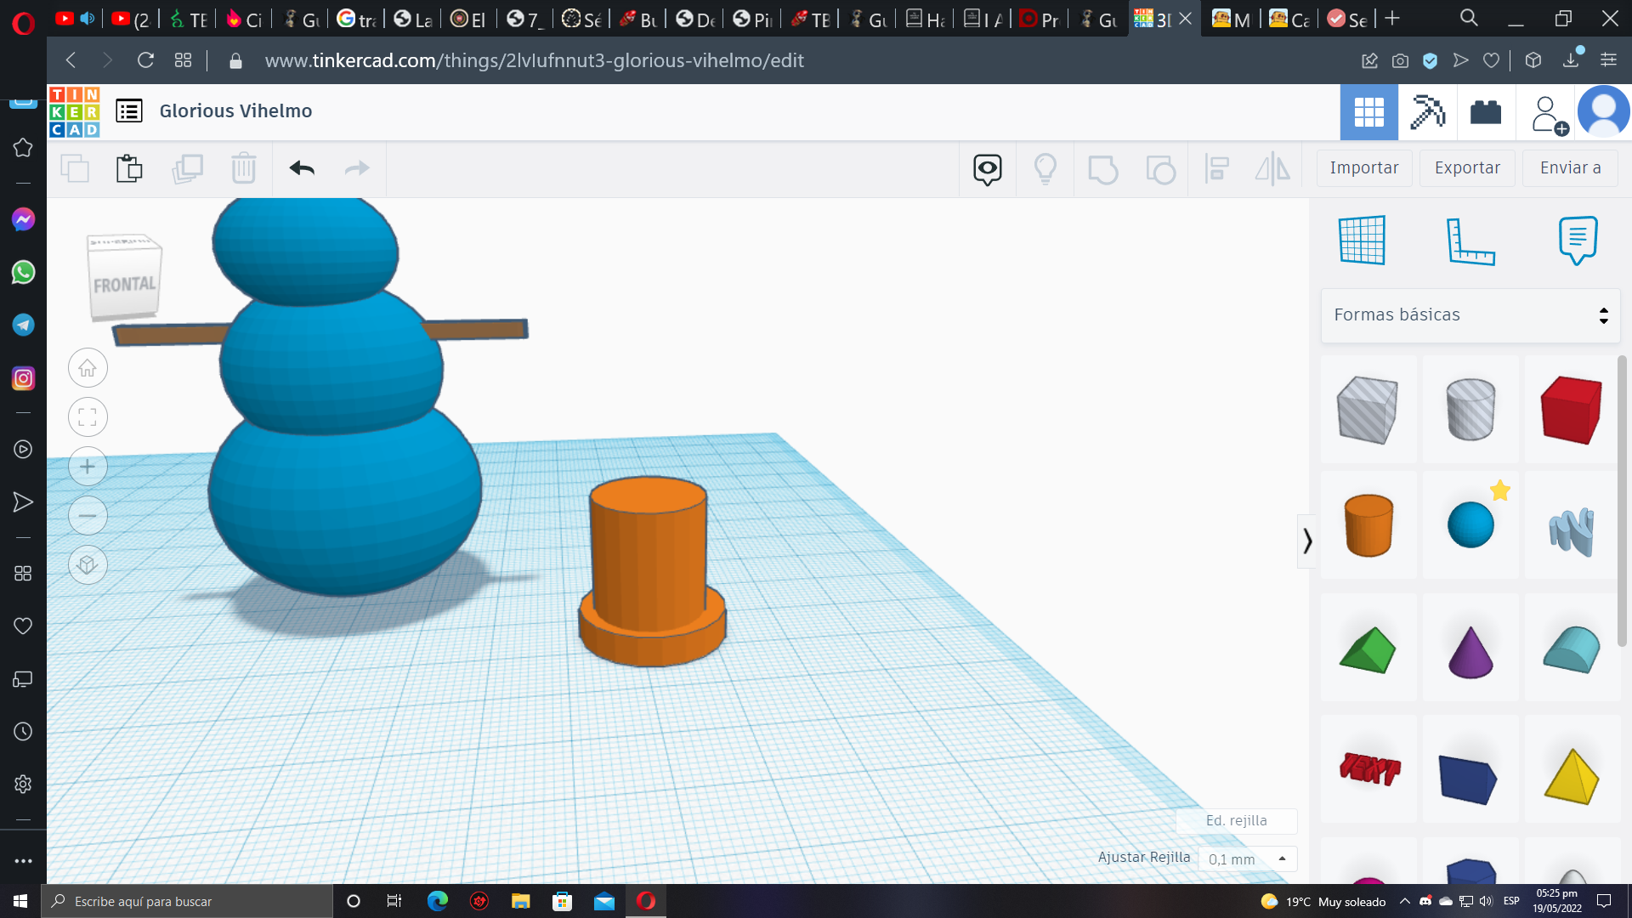
Task: Open the Enviar a menu
Action: point(1570,168)
